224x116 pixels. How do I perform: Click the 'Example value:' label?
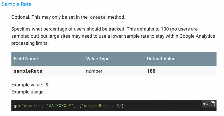pyautogui.click(x=27, y=85)
